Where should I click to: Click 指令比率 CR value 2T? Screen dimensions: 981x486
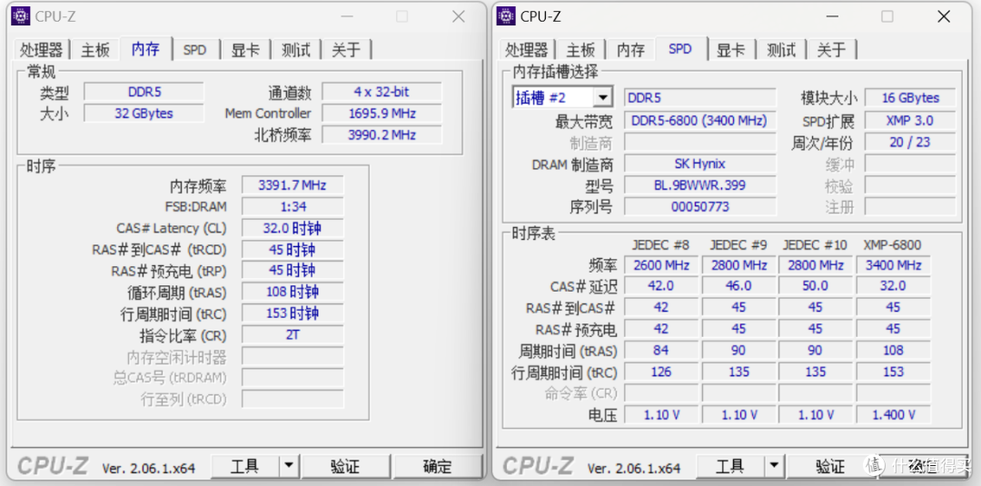pos(292,334)
